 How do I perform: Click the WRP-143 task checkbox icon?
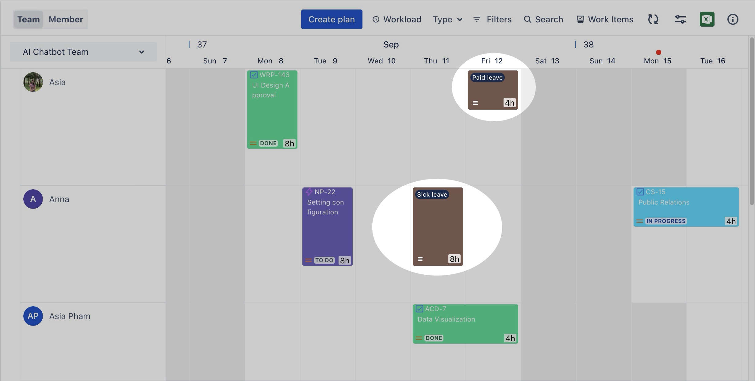pyautogui.click(x=254, y=75)
